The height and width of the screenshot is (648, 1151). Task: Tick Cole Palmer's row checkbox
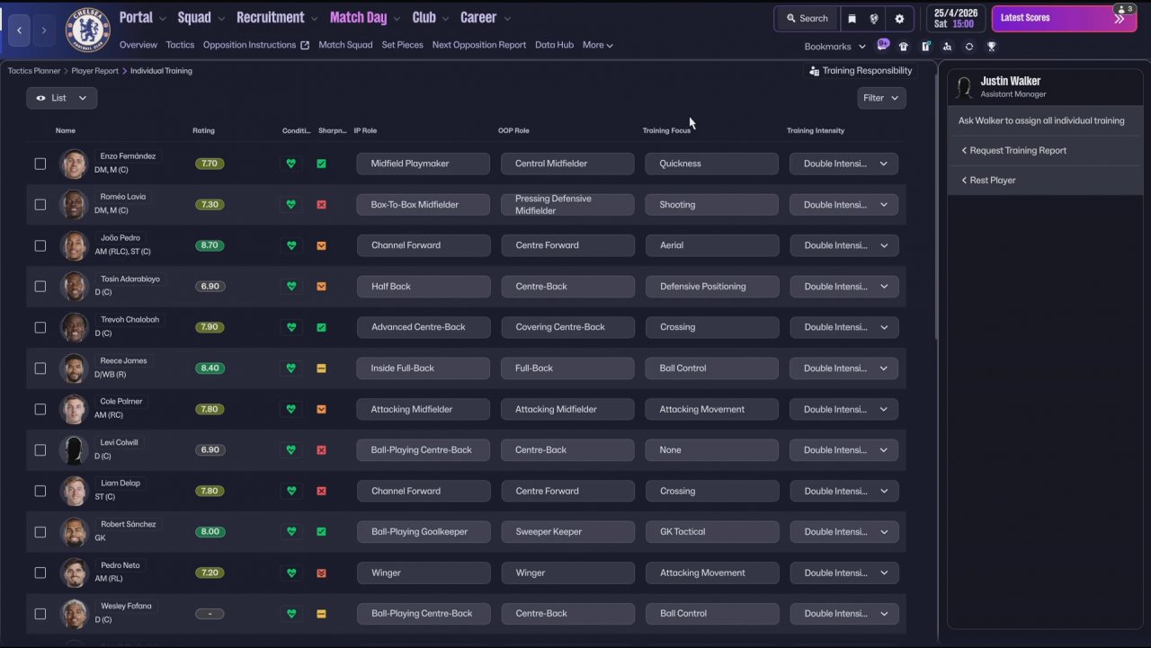pyautogui.click(x=40, y=409)
